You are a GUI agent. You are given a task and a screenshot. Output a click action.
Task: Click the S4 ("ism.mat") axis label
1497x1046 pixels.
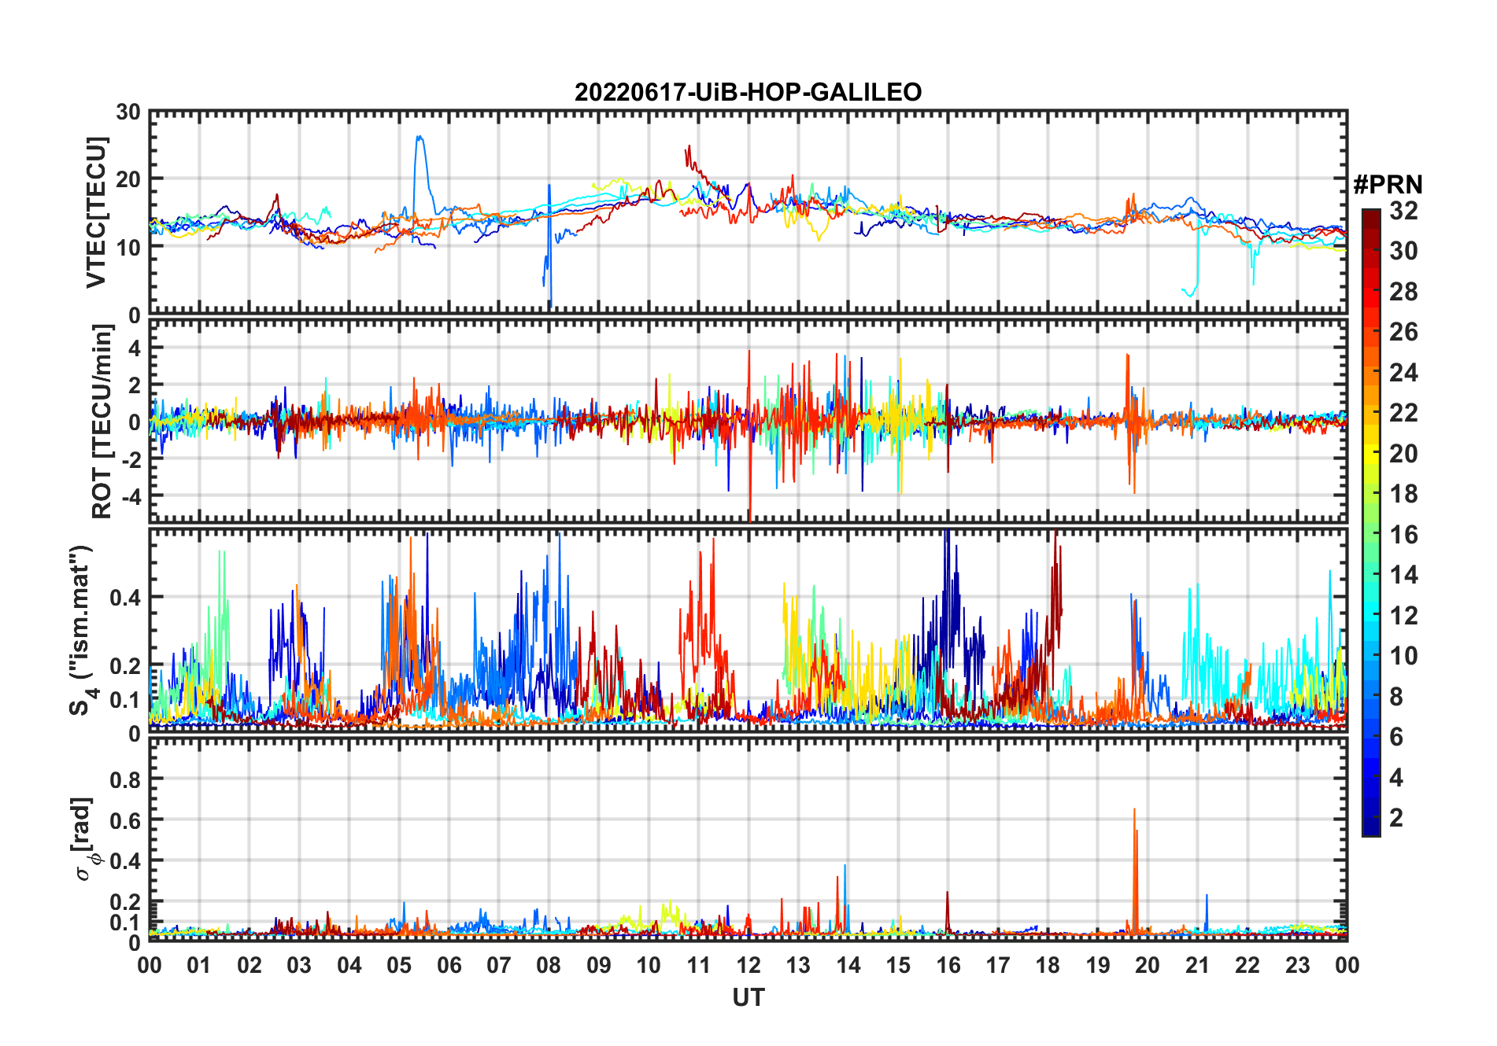coord(83,630)
